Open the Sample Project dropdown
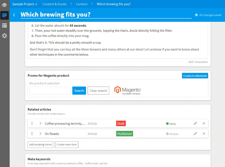 tap(25, 4)
